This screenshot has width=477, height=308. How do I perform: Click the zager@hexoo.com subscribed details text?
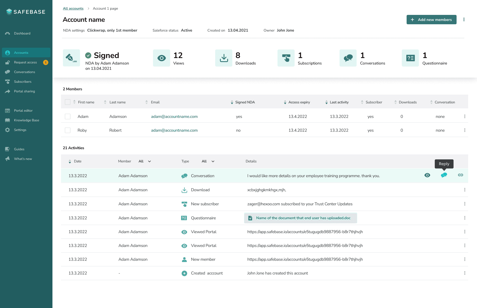[300, 204]
